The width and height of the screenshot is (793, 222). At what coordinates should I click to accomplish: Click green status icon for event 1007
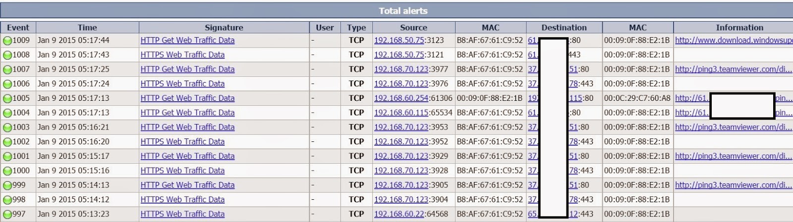pos(7,70)
